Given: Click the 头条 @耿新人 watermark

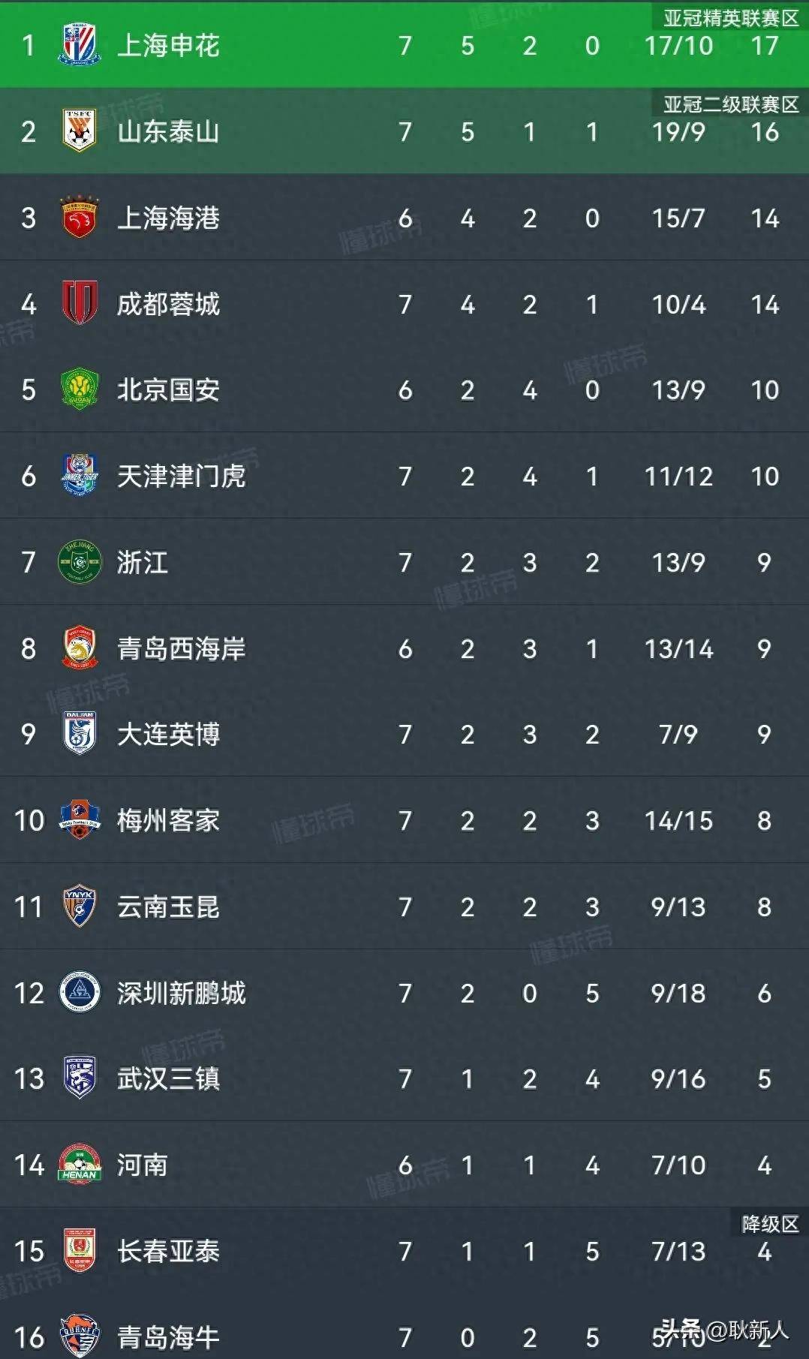Looking at the screenshot, I should [724, 1330].
